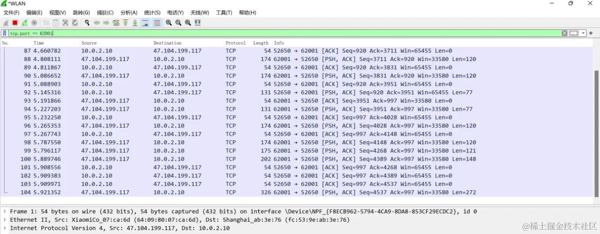Image resolution: width=600 pixels, height=234 pixels.
Task: Sort by the Info column header
Action: pos(433,43)
